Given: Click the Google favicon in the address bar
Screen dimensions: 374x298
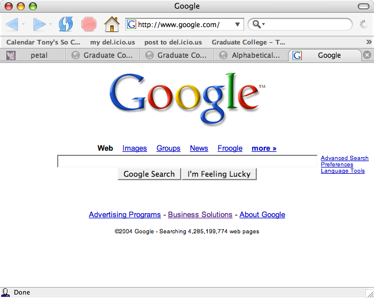Looking at the screenshot, I should pos(132,25).
